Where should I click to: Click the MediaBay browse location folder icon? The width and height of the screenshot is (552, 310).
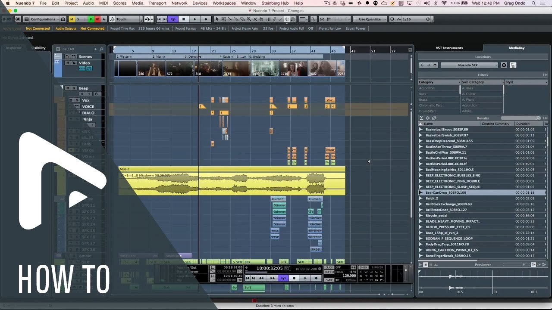click(x=513, y=65)
